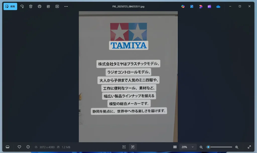Select detected text 大人から子供まで人気のミニ四駆や、
Screen dimensions: 257x153
[x=128, y=80]
